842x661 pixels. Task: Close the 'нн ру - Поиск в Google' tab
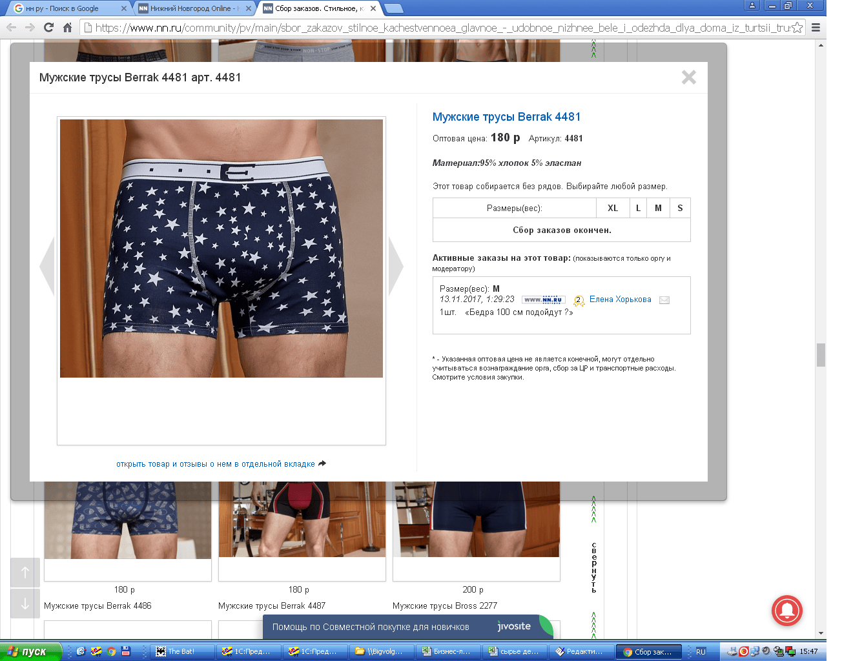click(x=124, y=8)
